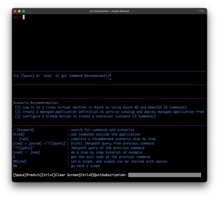This screenshot has width=219, height=198.
Task: Click 'Jmespath query of the previous command' text
Action: point(107,148)
